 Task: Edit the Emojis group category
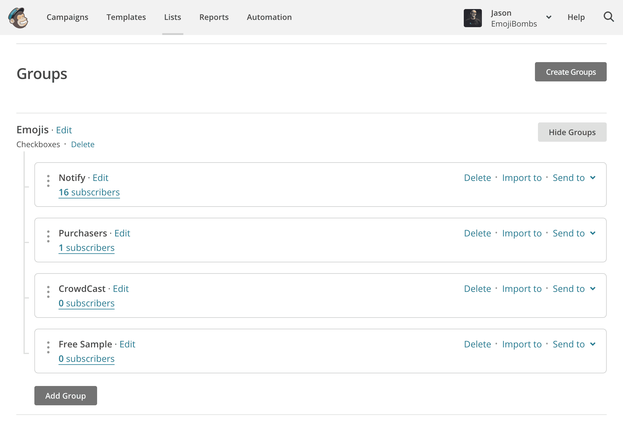[x=64, y=130]
